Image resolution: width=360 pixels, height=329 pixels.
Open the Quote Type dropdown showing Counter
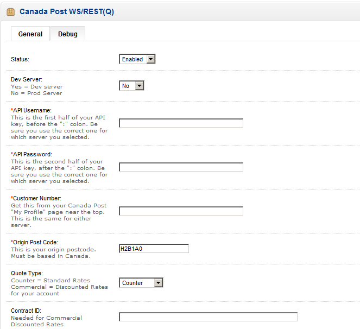[141, 283]
